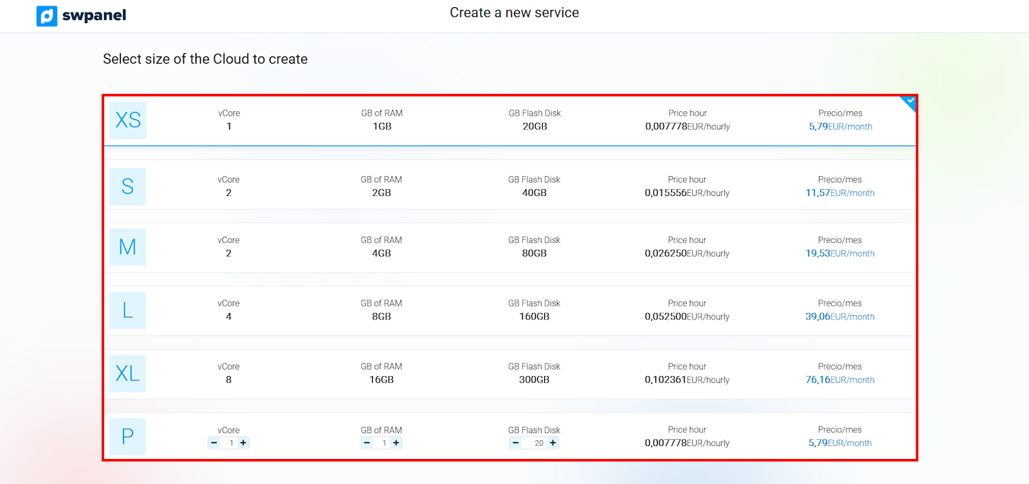Increase vCore count in P plan
This screenshot has width=1029, height=484.
[x=243, y=443]
